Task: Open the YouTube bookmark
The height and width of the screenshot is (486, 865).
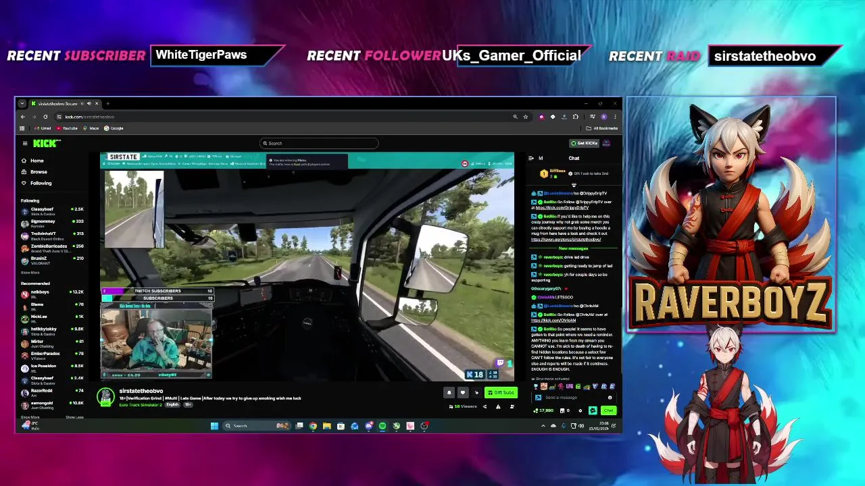Action: (x=67, y=128)
